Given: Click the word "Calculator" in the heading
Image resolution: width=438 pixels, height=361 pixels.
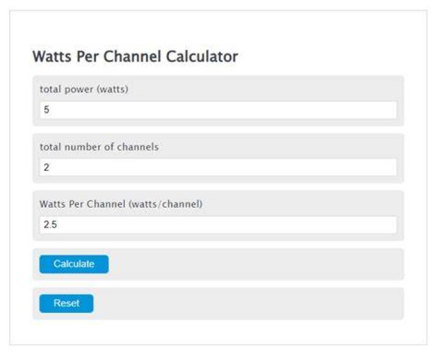Looking at the screenshot, I should click(202, 57).
